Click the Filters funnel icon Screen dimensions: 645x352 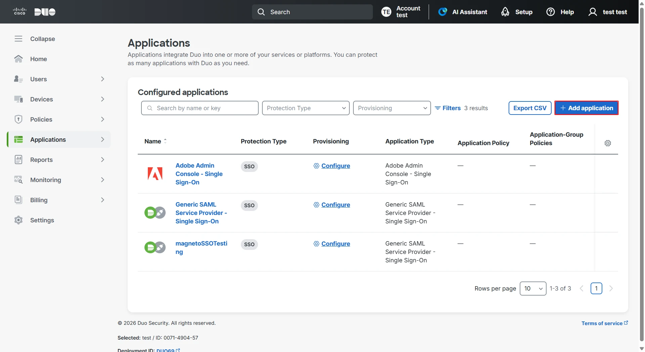pos(438,108)
